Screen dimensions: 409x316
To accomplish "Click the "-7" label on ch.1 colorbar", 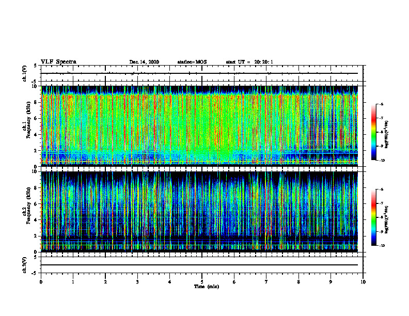I will coord(381,118).
